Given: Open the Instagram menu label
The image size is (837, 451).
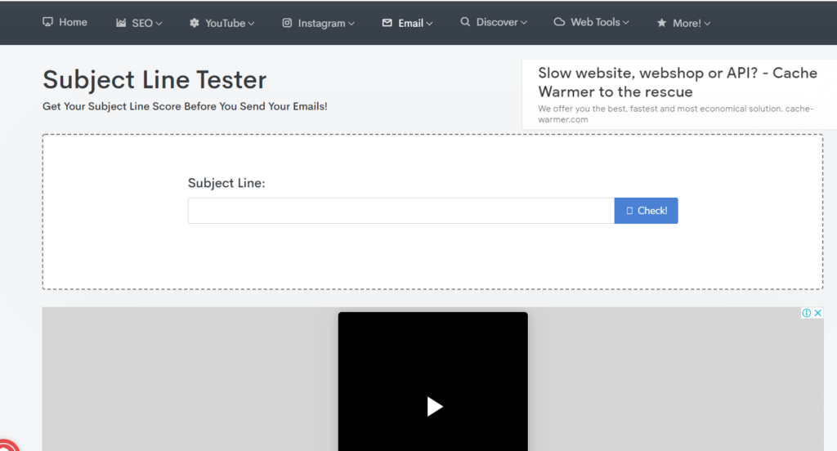Looking at the screenshot, I should pyautogui.click(x=321, y=23).
